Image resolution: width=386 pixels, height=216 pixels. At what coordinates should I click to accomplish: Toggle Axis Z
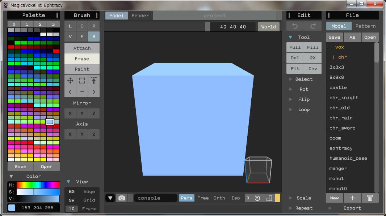click(93, 134)
